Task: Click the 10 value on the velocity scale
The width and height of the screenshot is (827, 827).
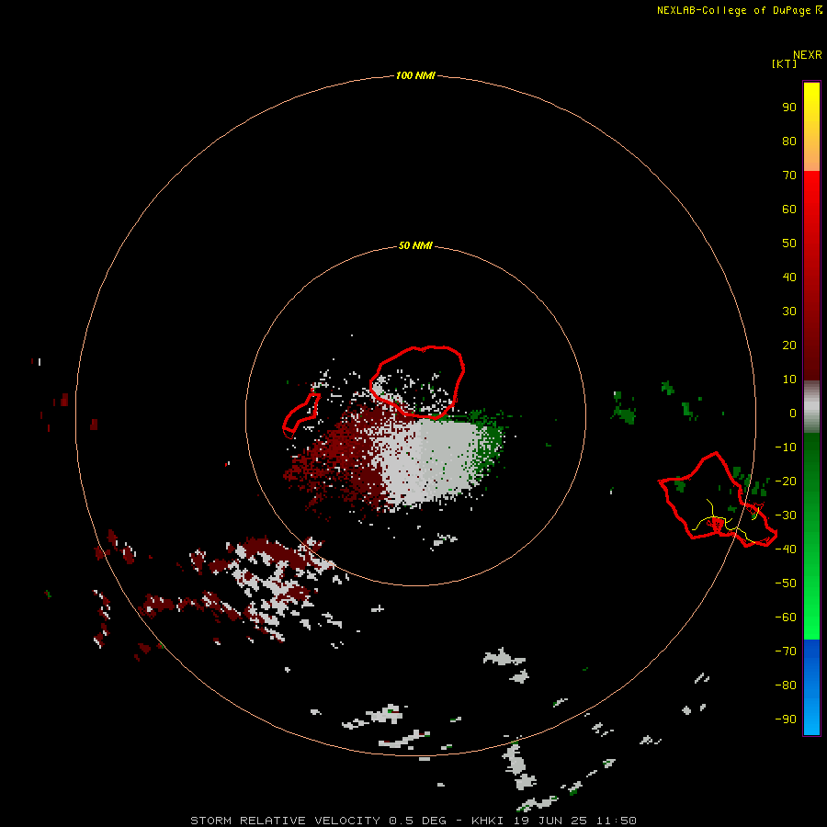Action: click(x=789, y=380)
